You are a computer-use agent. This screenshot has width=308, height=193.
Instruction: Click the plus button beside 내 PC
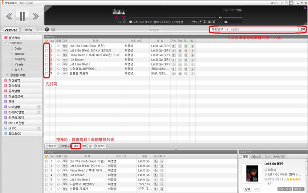pos(39,128)
